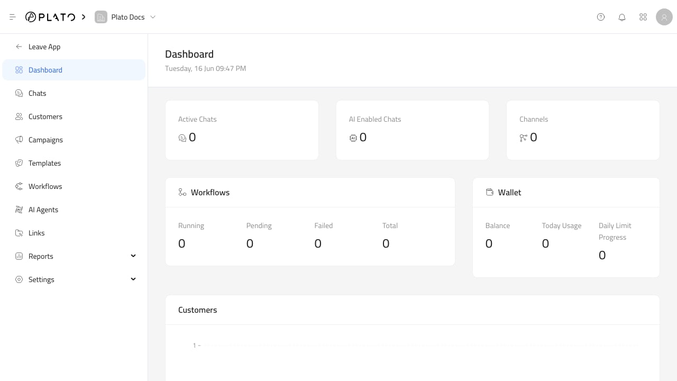Open Workflows in the sidebar
This screenshot has width=677, height=381.
74,186
